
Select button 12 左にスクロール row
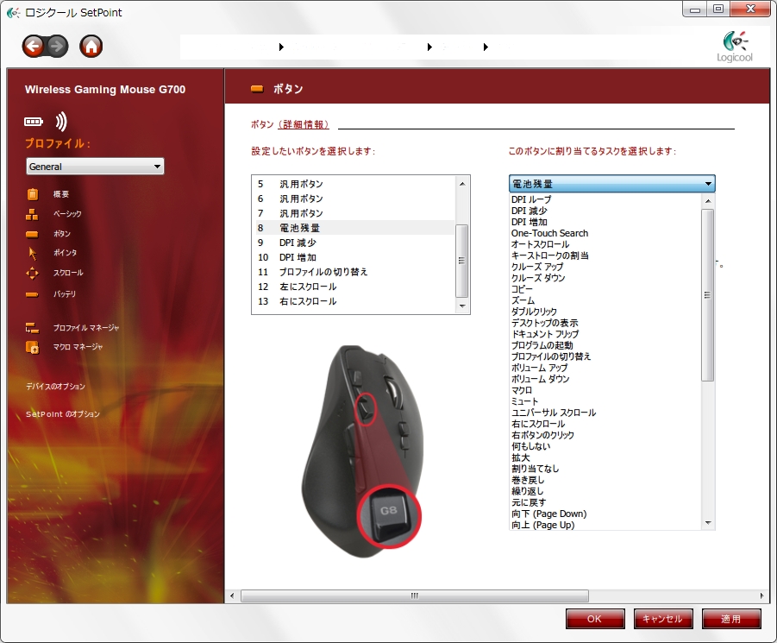click(x=354, y=287)
